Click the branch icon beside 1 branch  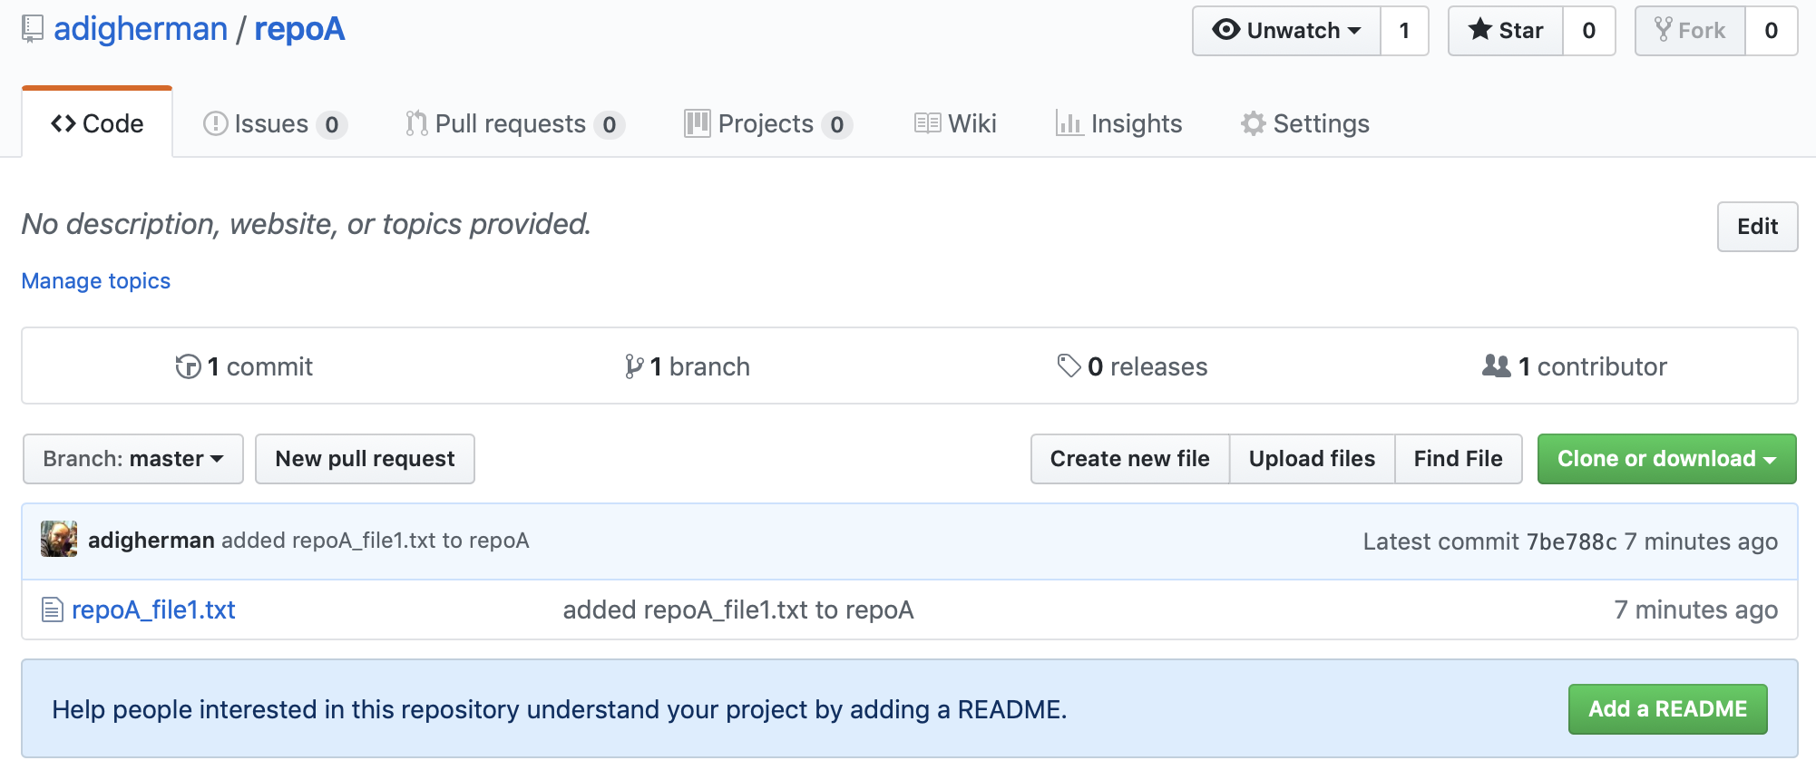[634, 366]
